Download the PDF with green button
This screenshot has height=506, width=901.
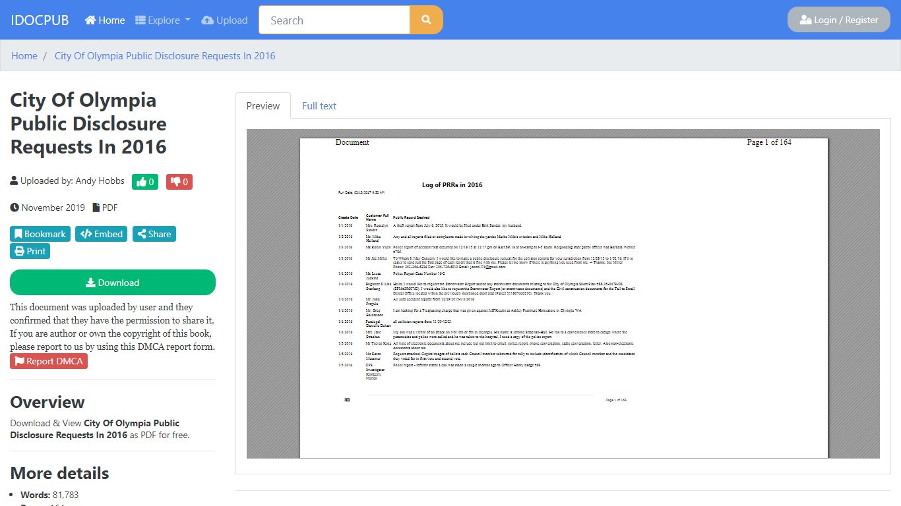[x=113, y=283]
